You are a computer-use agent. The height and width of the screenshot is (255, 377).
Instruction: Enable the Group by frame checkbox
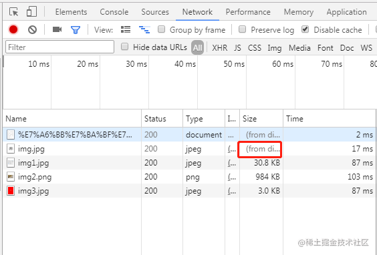(161, 29)
